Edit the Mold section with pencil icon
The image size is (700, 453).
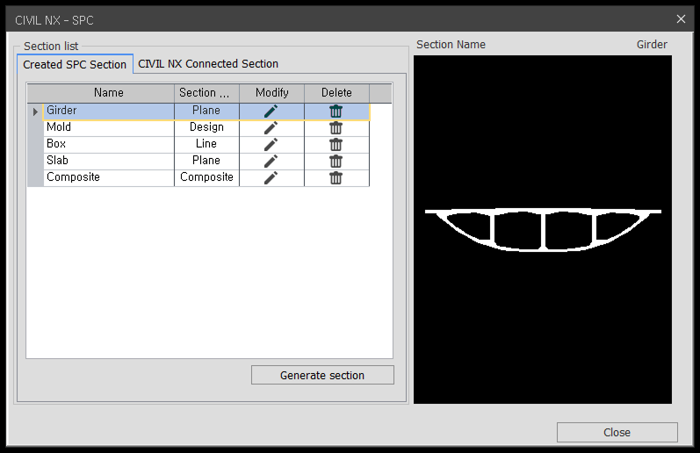(x=271, y=128)
